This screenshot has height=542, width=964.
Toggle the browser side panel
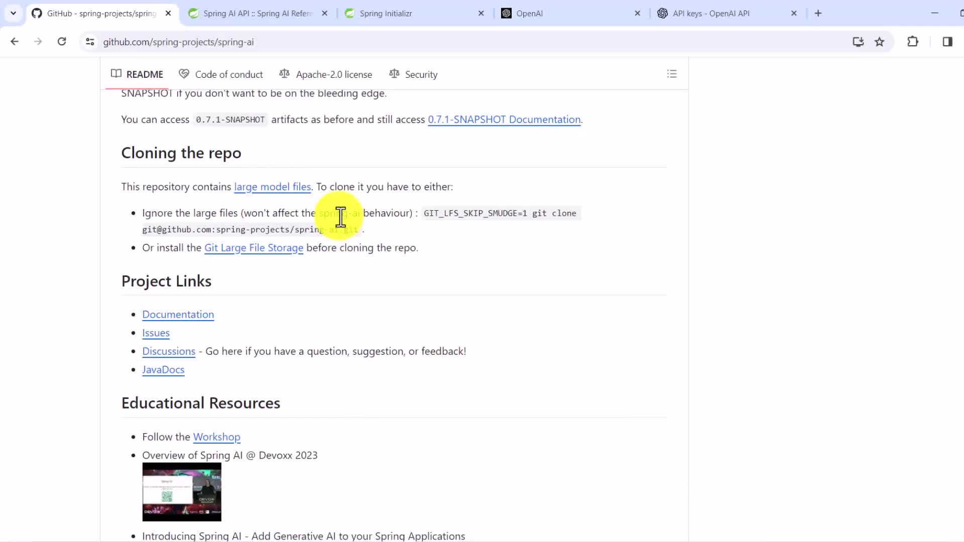[x=947, y=42]
